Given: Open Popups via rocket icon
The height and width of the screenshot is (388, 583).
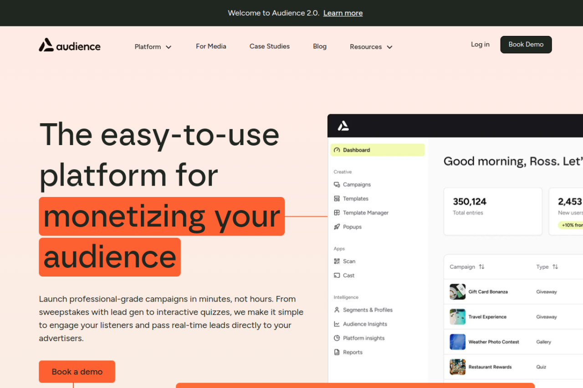Looking at the screenshot, I should [337, 227].
